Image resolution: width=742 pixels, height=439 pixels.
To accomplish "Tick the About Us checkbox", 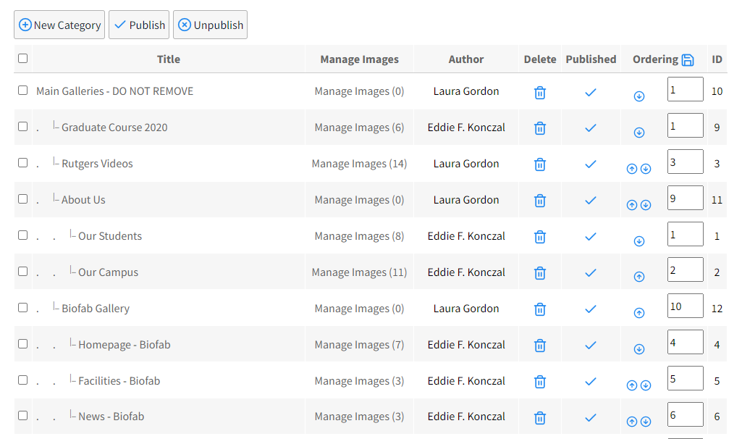I will click(22, 198).
